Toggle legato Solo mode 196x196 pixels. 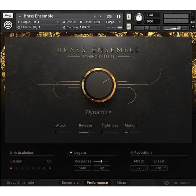coord(82,168)
